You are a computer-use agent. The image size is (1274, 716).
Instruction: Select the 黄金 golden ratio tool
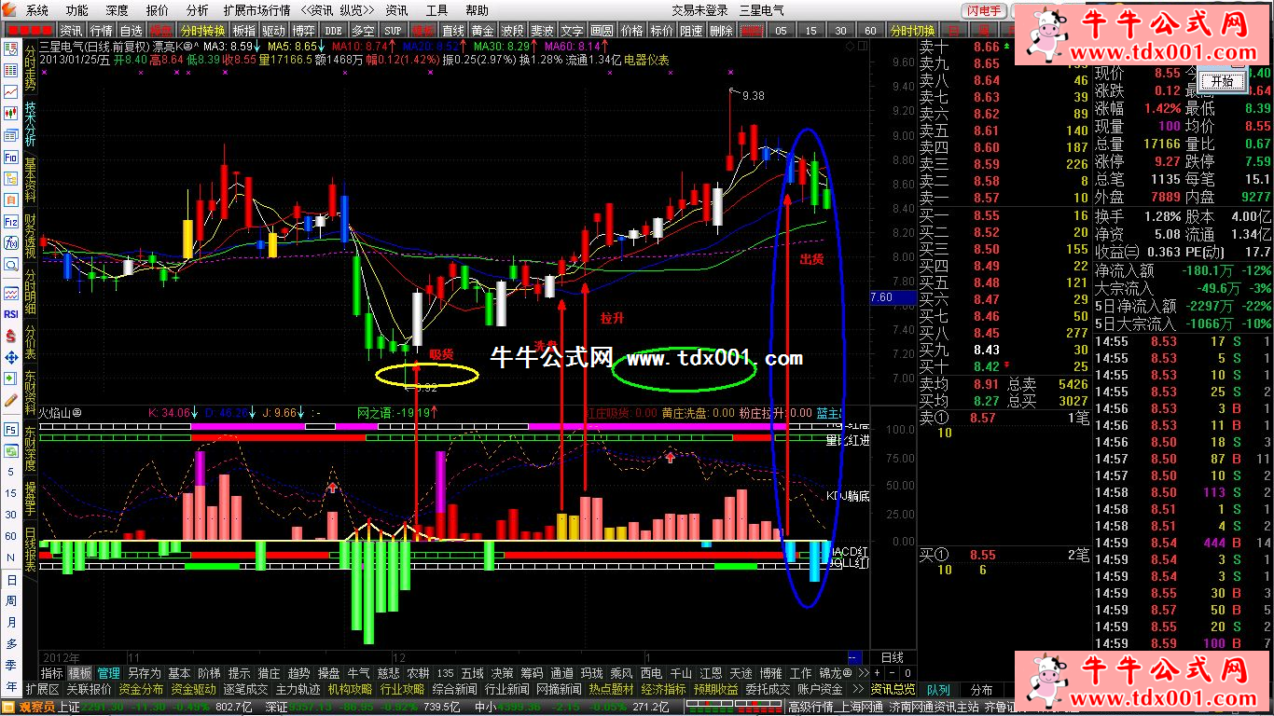click(482, 31)
